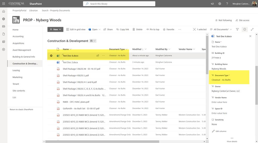
Task: Open Site contents in navigation
Action: click(19, 91)
